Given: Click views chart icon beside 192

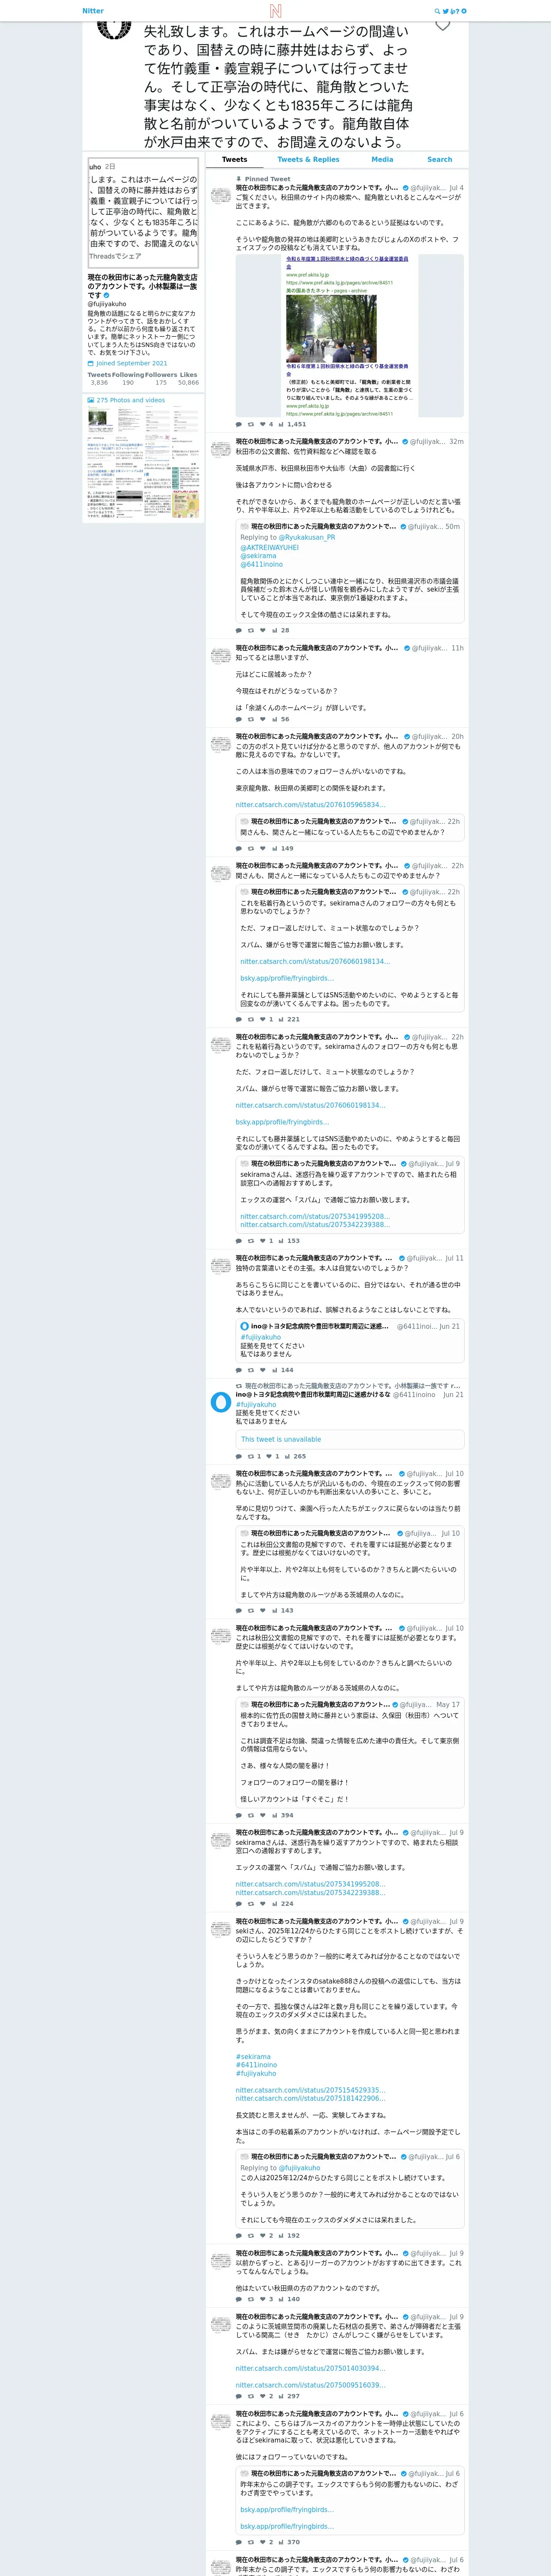Looking at the screenshot, I should (281, 2235).
